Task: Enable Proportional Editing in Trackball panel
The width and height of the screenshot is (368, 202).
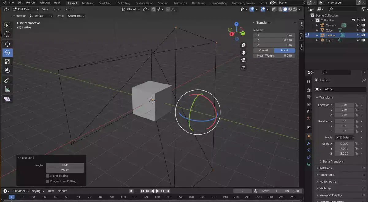Action: click(x=48, y=181)
